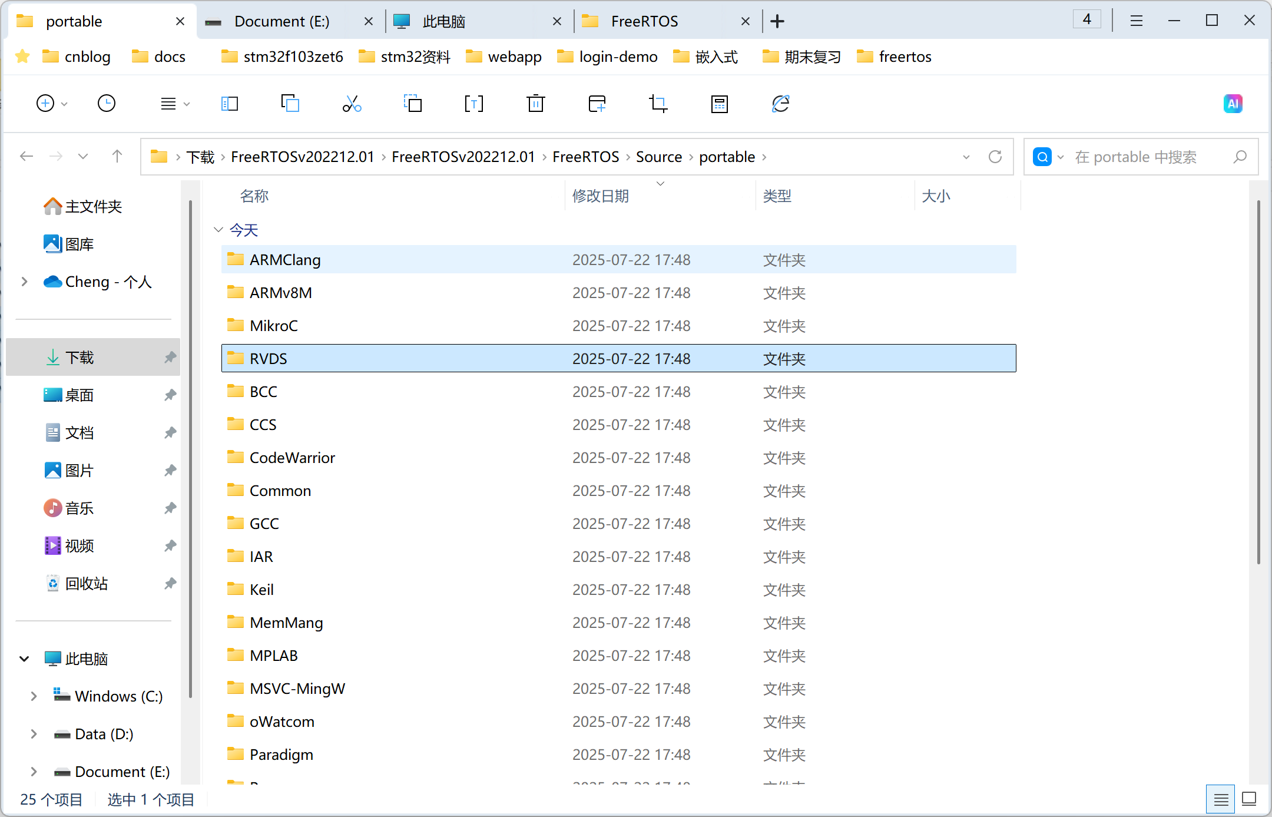The height and width of the screenshot is (817, 1272).
Task: Switch to large thumbnails view
Action: pyautogui.click(x=1249, y=799)
